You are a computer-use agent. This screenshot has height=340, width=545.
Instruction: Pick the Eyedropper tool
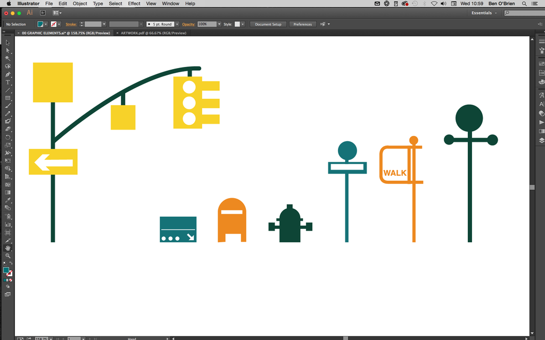pyautogui.click(x=7, y=201)
